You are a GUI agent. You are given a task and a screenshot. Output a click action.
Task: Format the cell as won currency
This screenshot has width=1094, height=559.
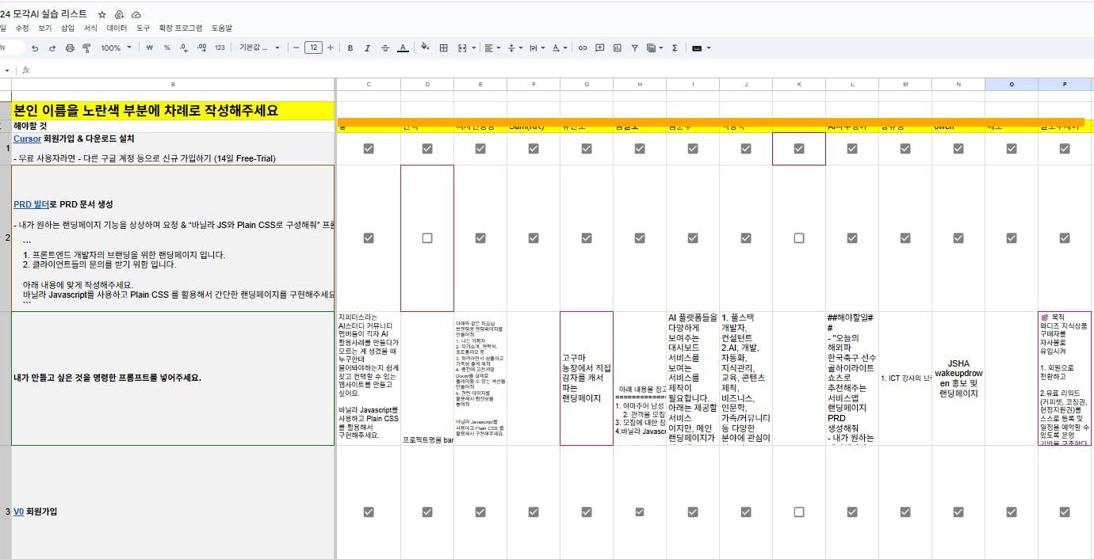(149, 48)
